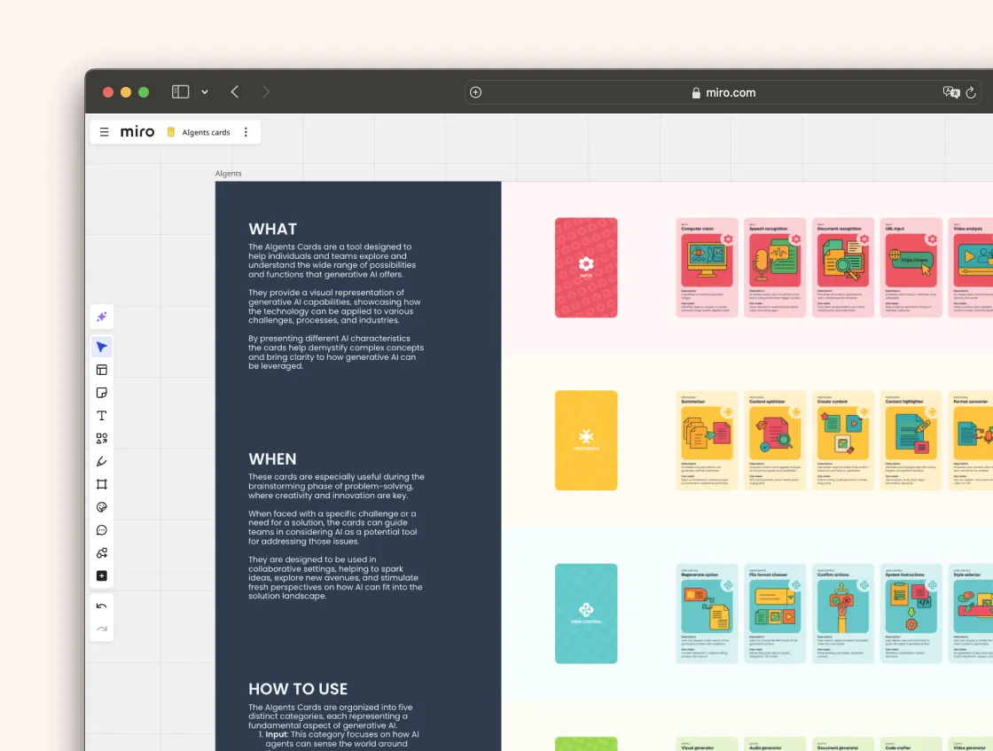This screenshot has width=993, height=751.
Task: Open stickers and emojis tool
Action: (x=101, y=507)
